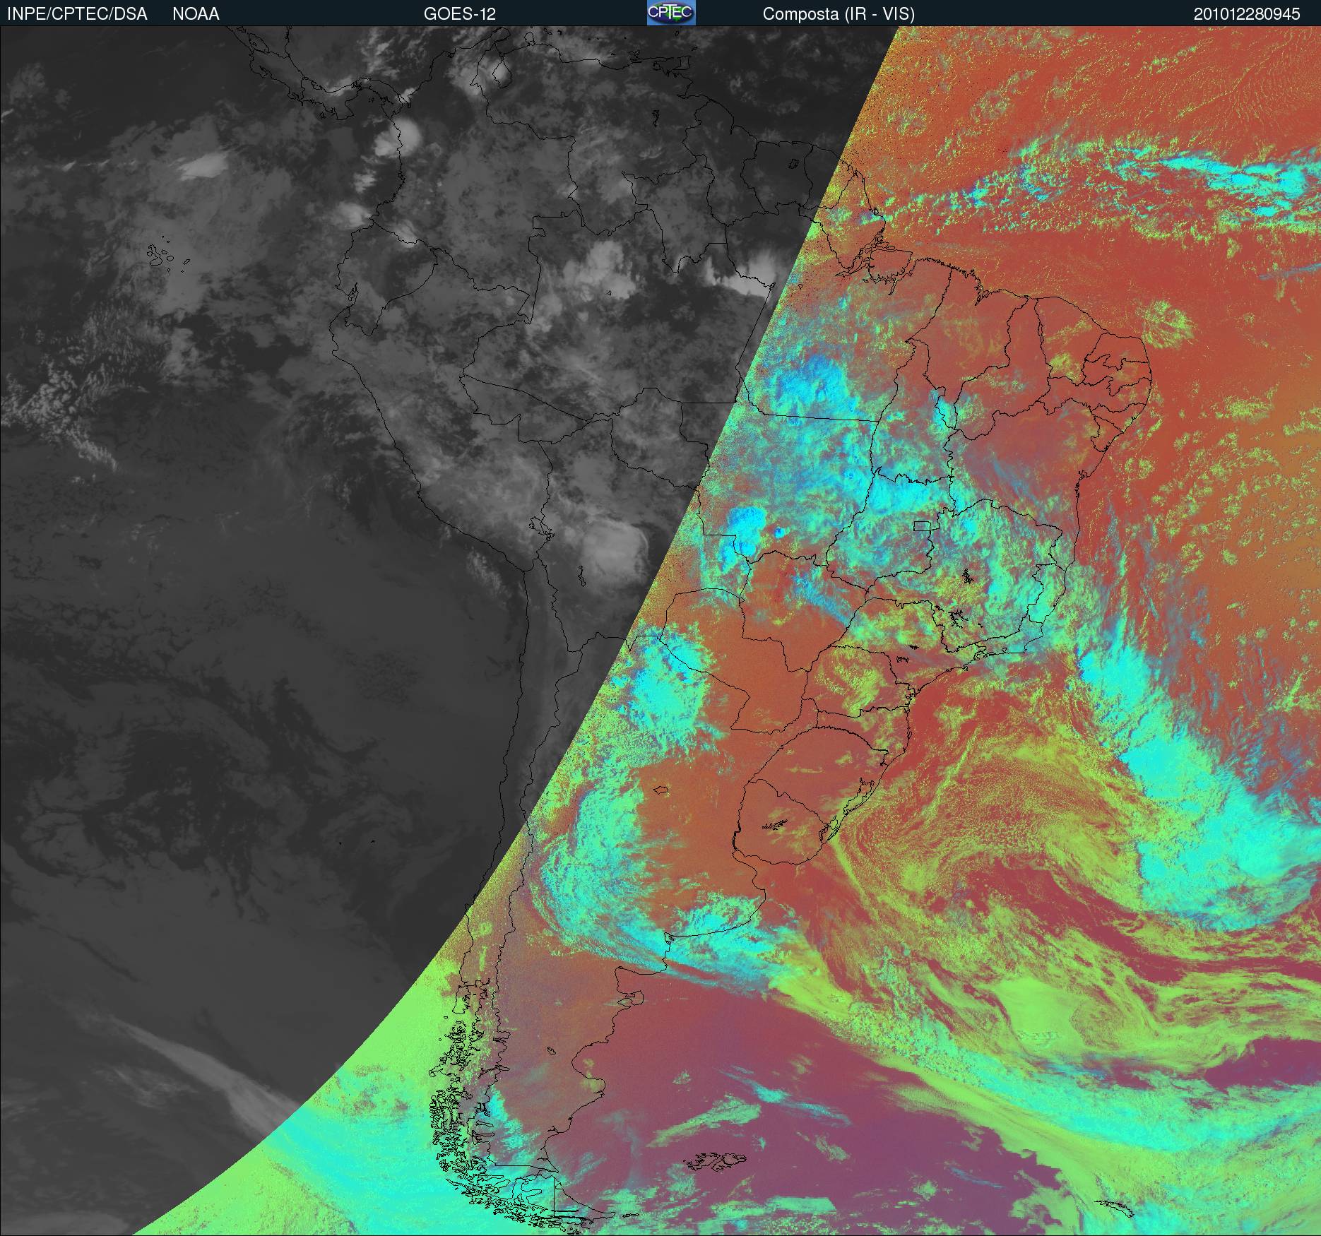Click the CPTEC logo in the header

coord(670,13)
